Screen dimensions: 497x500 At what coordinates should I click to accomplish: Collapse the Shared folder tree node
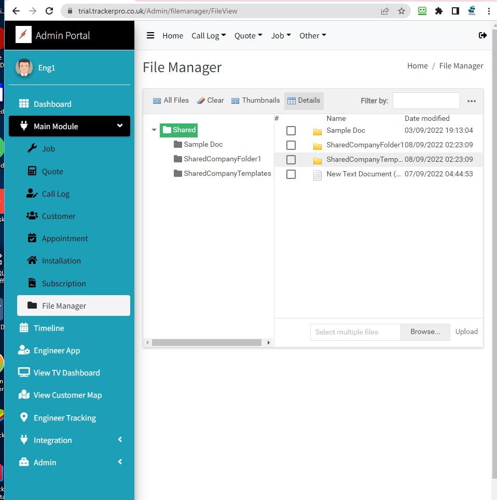(x=154, y=130)
